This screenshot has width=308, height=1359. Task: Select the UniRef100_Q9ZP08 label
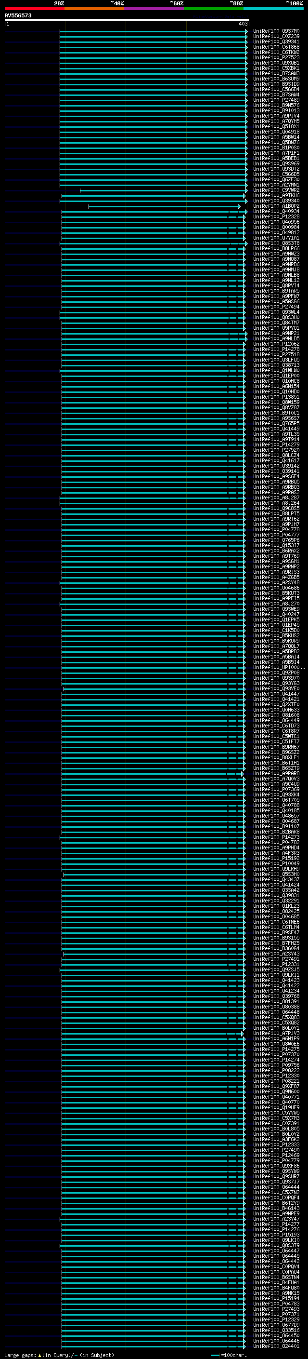pyautogui.click(x=276, y=673)
